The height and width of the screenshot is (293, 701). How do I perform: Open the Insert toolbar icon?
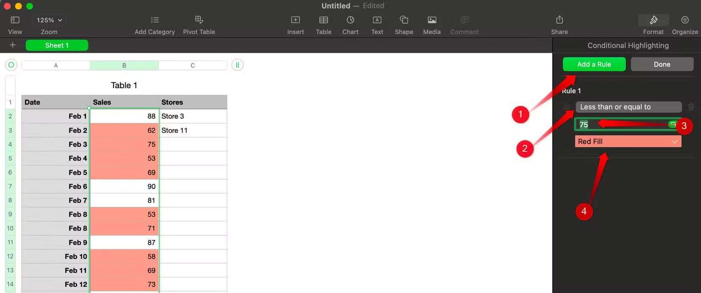click(295, 20)
